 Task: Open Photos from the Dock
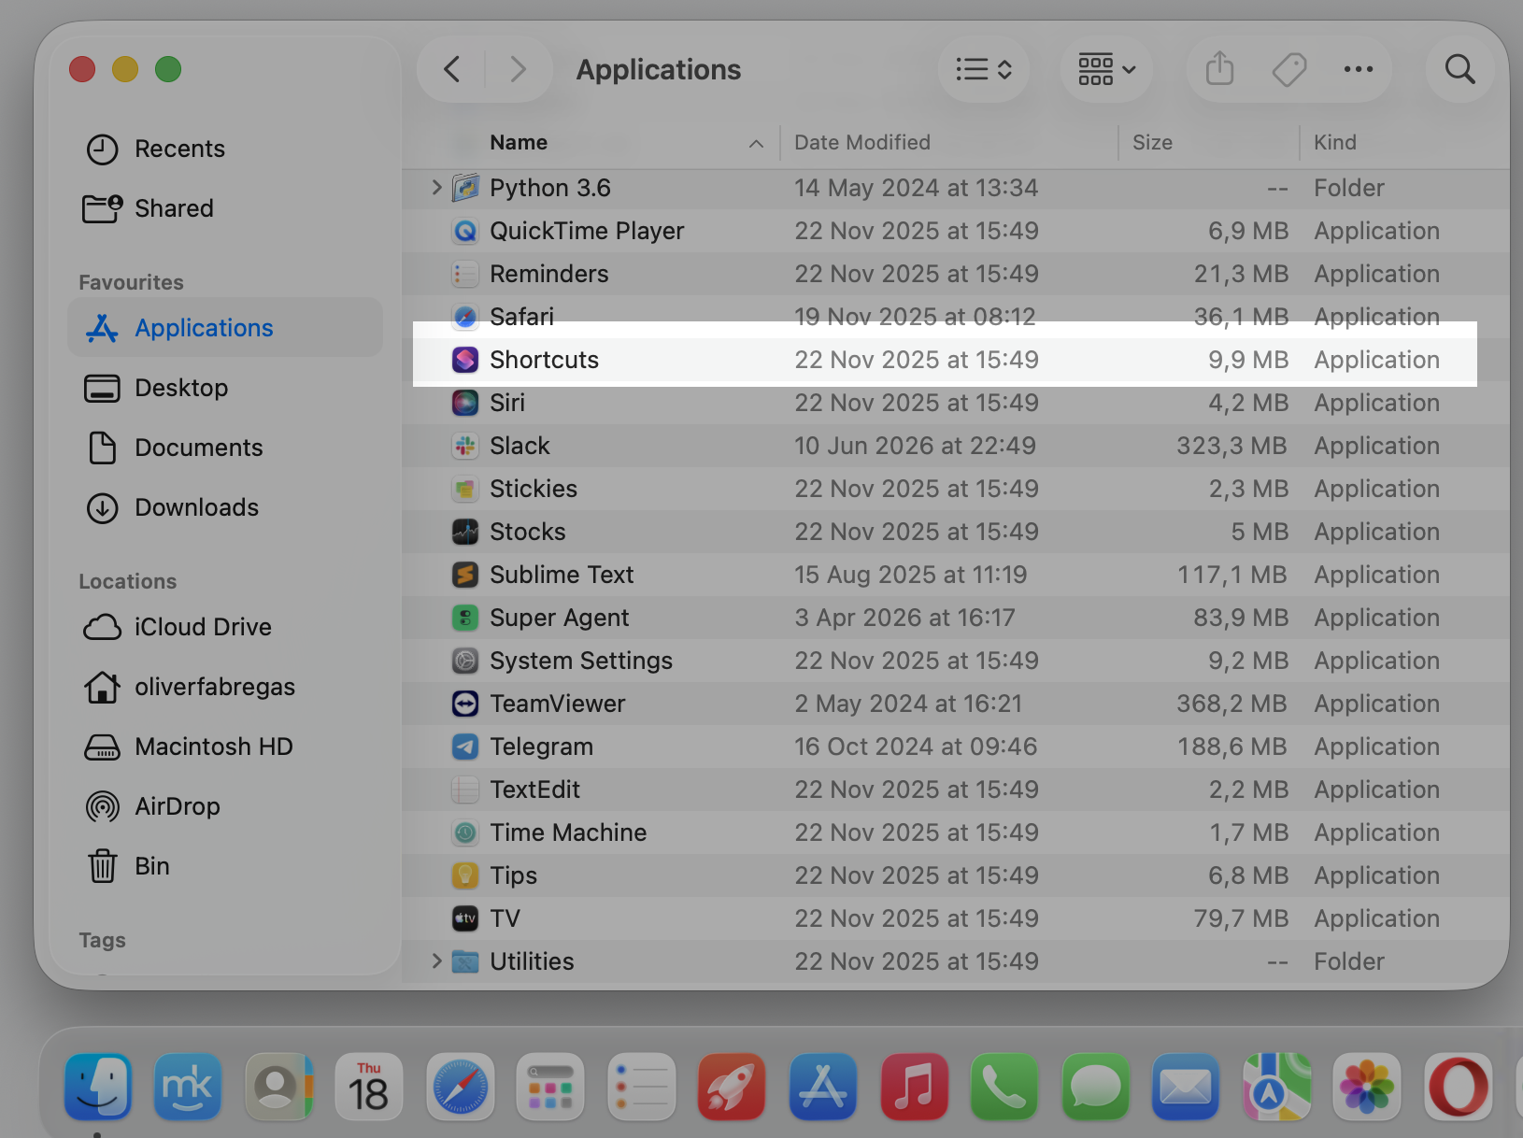click(1367, 1086)
